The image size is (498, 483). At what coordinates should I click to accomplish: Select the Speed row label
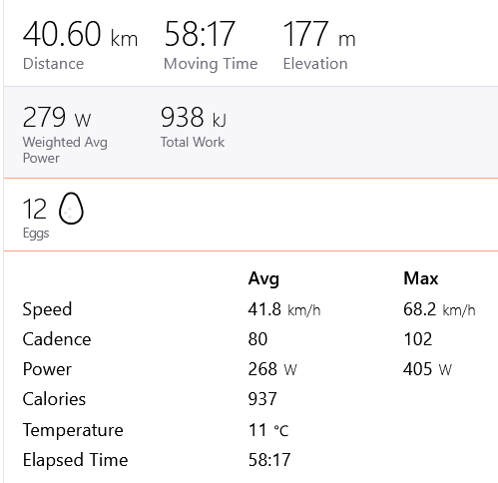[47, 309]
